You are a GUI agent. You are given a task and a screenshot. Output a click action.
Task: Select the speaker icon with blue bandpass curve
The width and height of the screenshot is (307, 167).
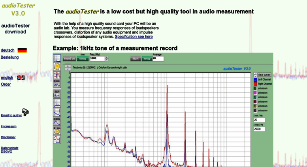tap(57, 121)
